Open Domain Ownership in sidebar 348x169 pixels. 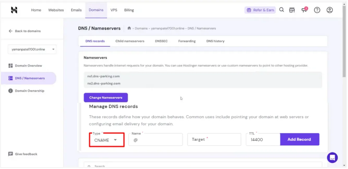click(x=29, y=91)
